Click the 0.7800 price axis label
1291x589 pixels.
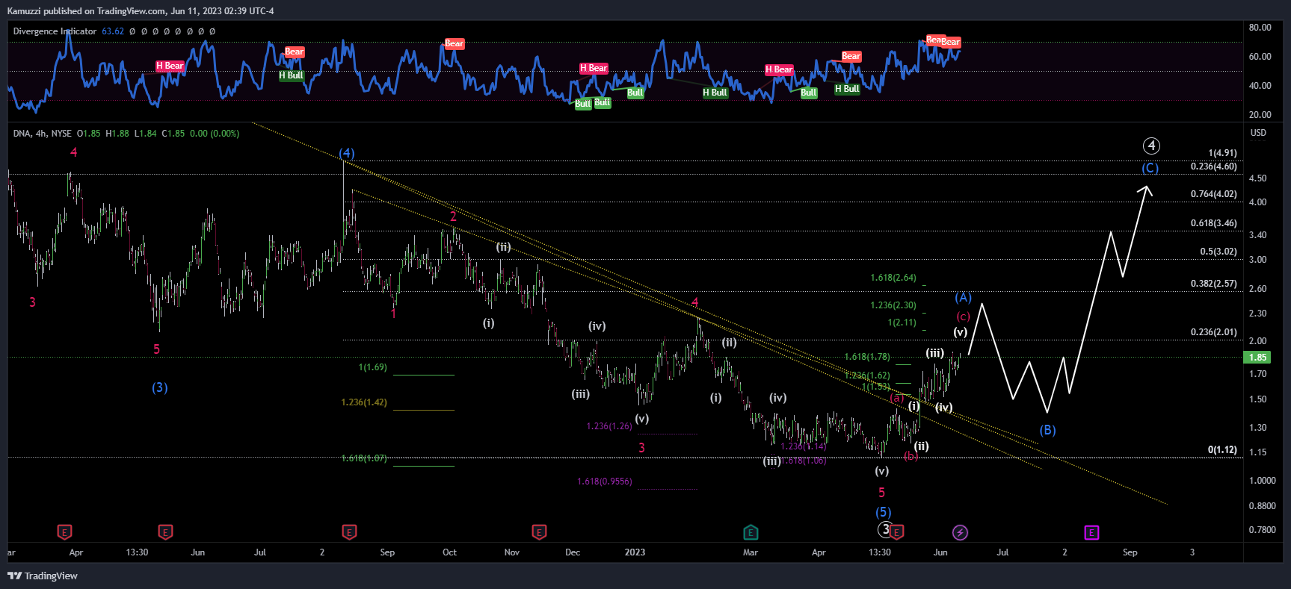tap(1262, 530)
